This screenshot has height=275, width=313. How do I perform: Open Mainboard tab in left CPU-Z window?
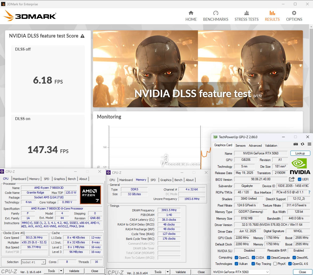19,179
